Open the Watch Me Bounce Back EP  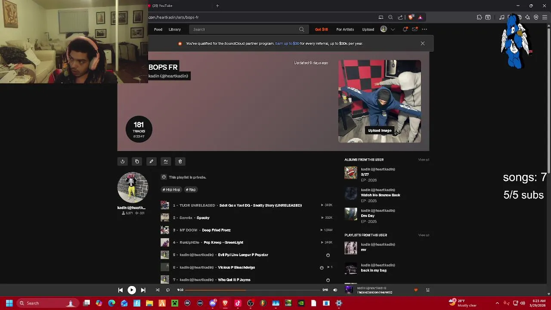(381, 195)
